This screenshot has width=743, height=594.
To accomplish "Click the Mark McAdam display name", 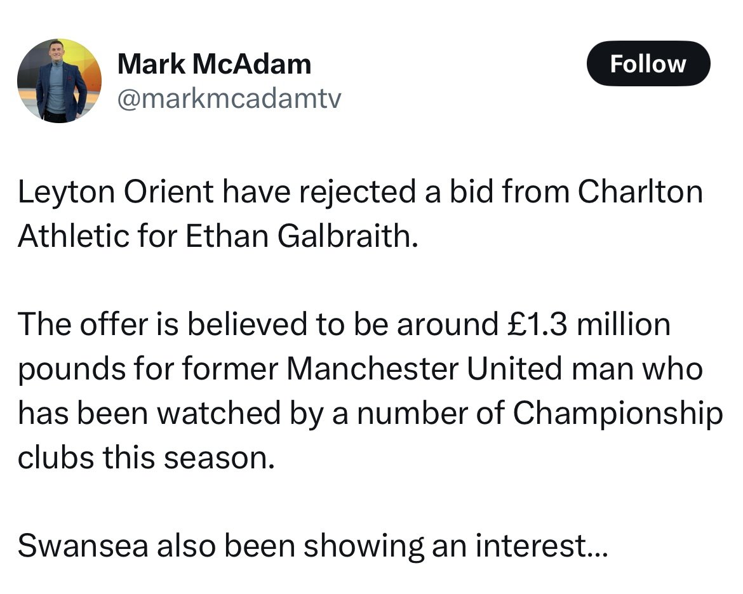I will [215, 63].
